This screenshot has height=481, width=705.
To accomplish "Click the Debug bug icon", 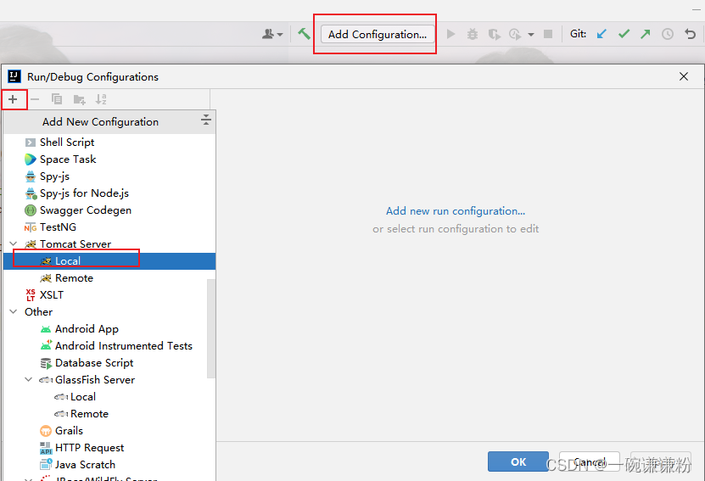I will tap(472, 34).
